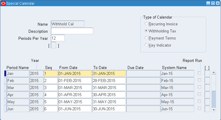
Task: Select the Key Indicator radio button
Action: click(x=146, y=45)
